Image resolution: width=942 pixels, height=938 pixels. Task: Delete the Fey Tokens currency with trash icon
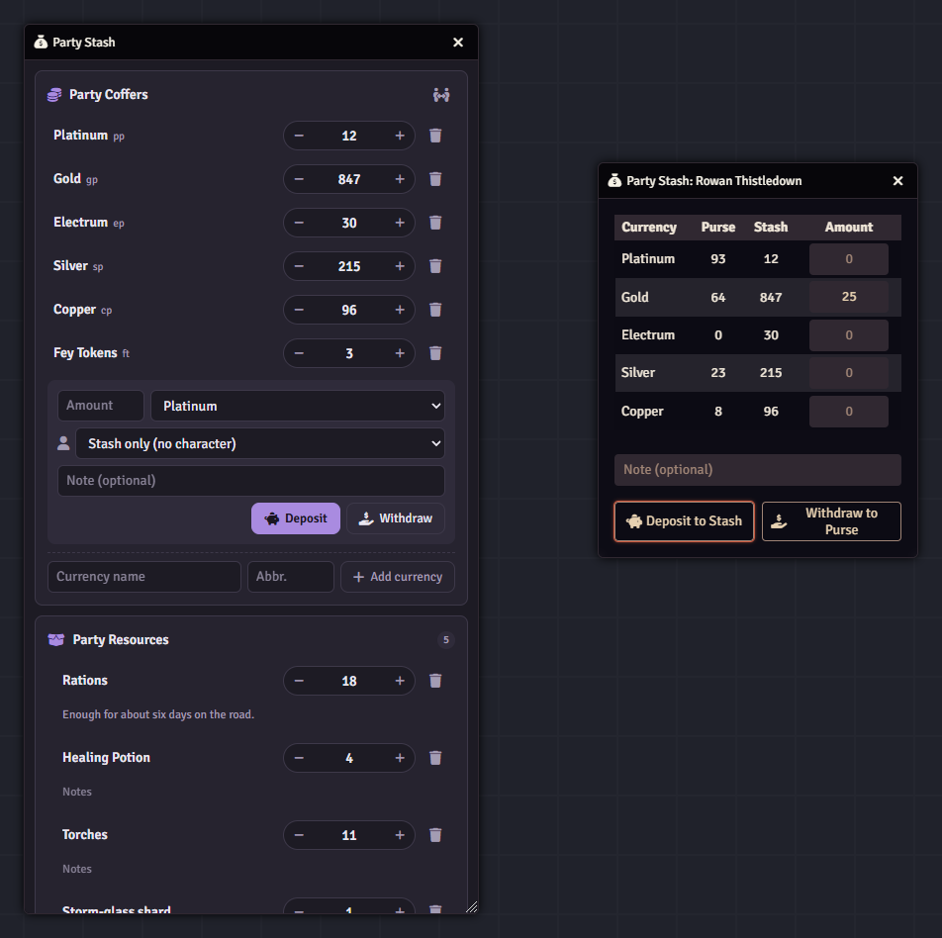coord(435,353)
